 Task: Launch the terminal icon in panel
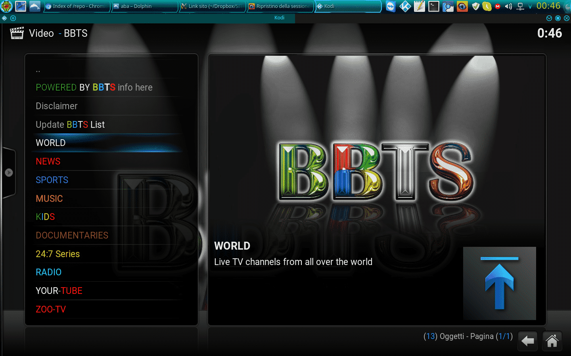[433, 6]
